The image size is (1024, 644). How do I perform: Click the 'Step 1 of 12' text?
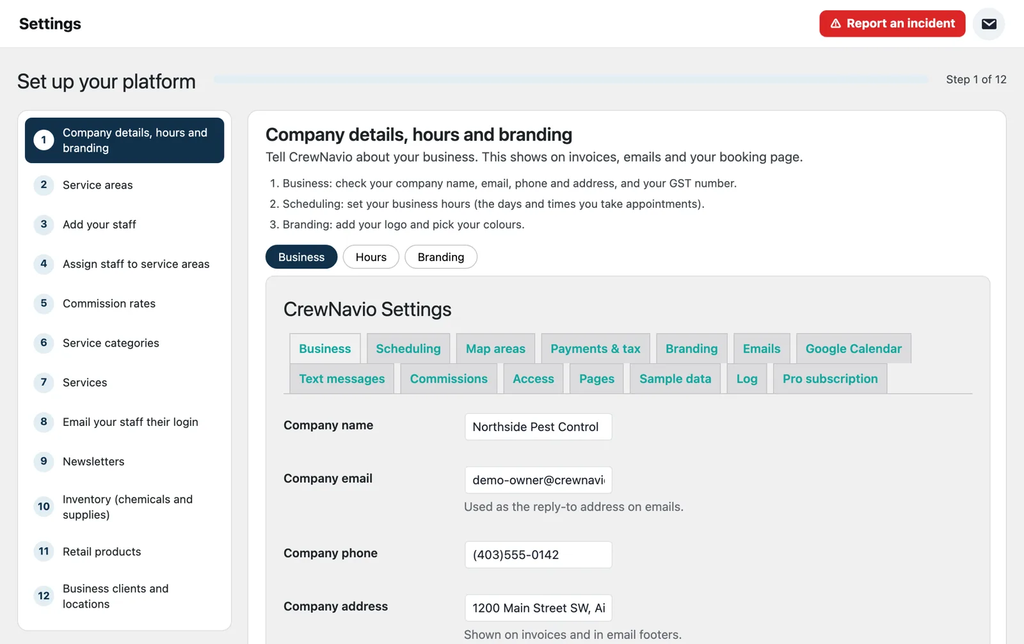(976, 79)
